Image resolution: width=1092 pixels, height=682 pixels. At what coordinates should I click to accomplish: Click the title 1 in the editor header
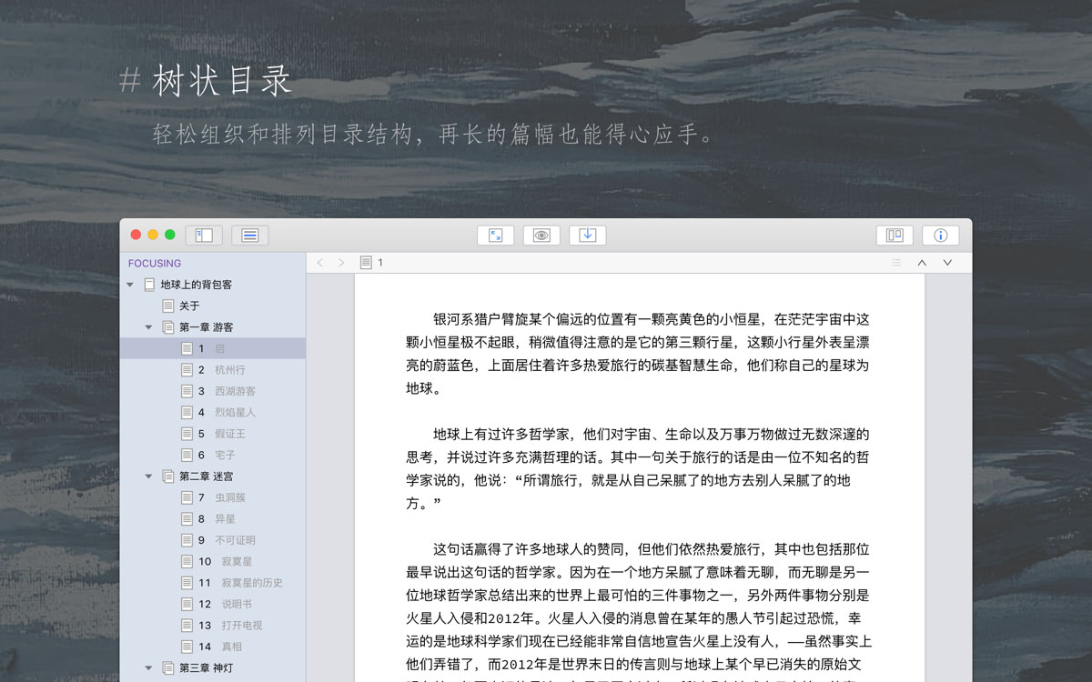coord(380,263)
